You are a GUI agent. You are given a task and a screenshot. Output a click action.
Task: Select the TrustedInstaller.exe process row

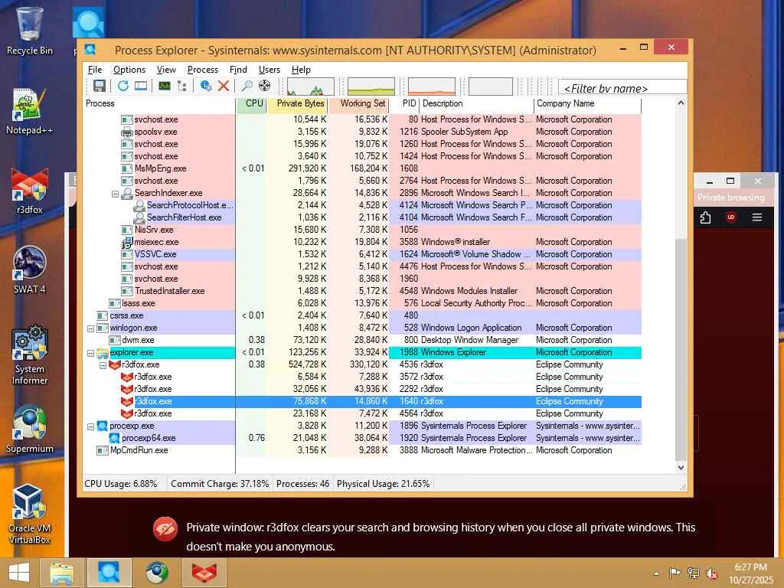point(362,291)
